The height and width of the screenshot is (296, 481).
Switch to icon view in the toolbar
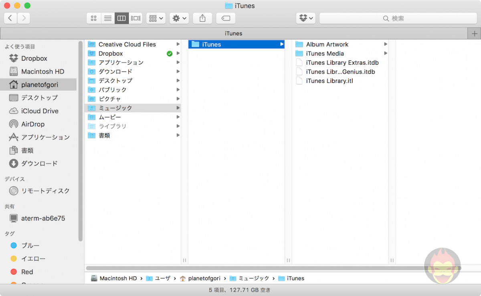[x=93, y=18]
